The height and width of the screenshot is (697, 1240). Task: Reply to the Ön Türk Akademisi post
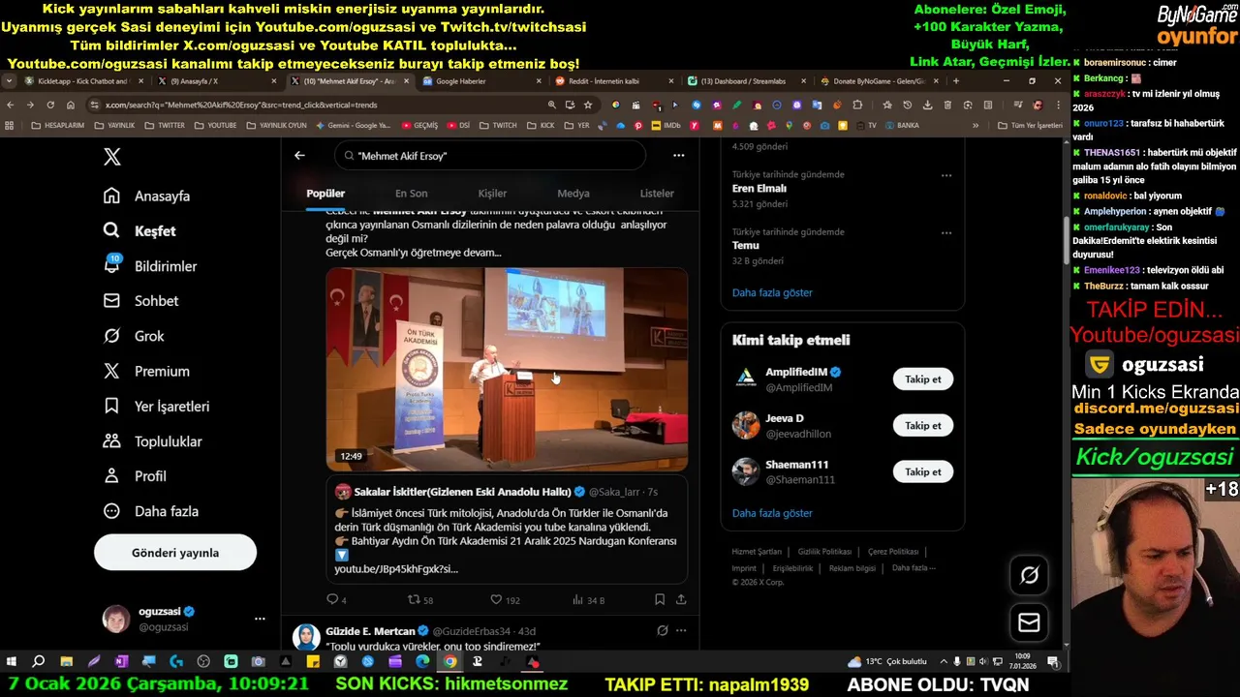(336, 600)
